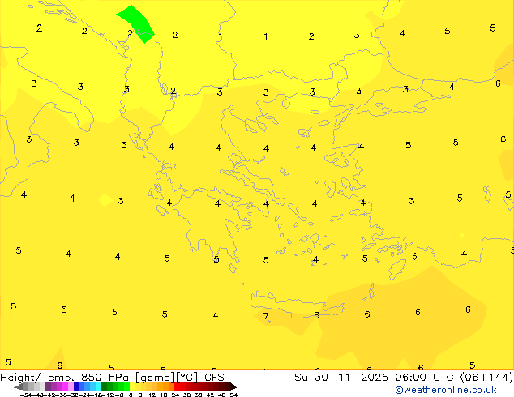This screenshot has height=397, width=514.
Task: Click the '06:00 UTC' time text
Action: tap(426, 378)
